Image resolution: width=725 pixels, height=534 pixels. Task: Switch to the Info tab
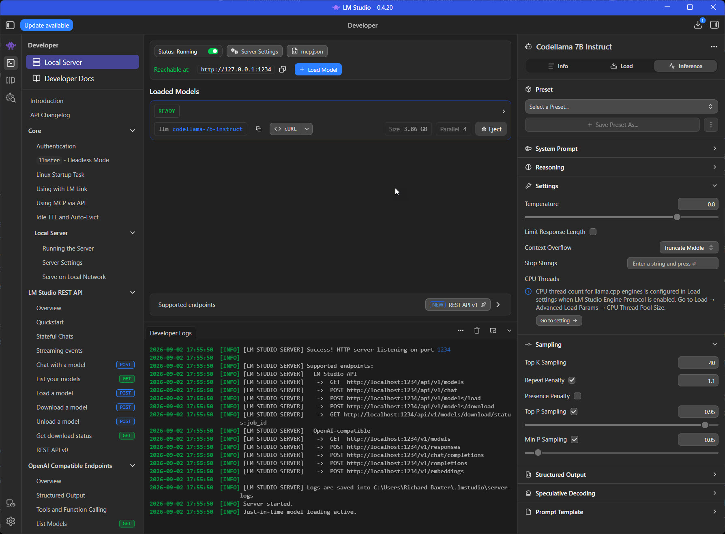pyautogui.click(x=558, y=66)
